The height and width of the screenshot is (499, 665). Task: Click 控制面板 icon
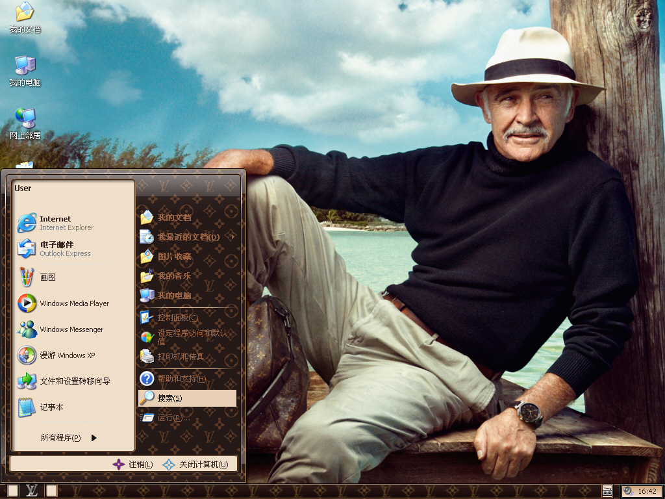click(x=147, y=317)
